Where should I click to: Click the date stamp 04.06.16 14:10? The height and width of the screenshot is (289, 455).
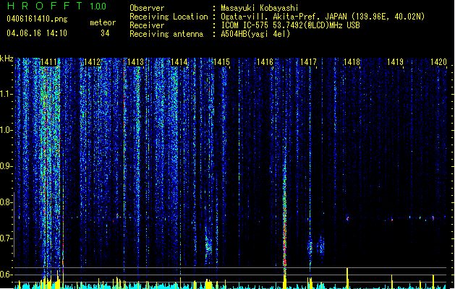(x=37, y=33)
